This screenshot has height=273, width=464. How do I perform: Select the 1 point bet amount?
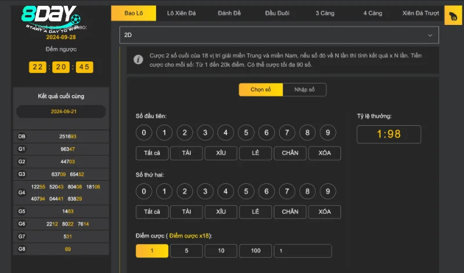[x=152, y=251]
